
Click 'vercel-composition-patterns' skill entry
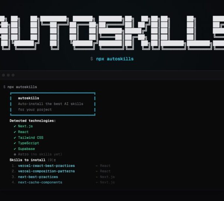pos(46,171)
